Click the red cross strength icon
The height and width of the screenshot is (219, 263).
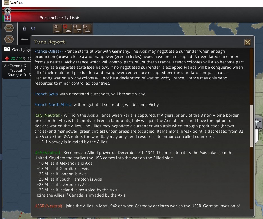pos(7,59)
